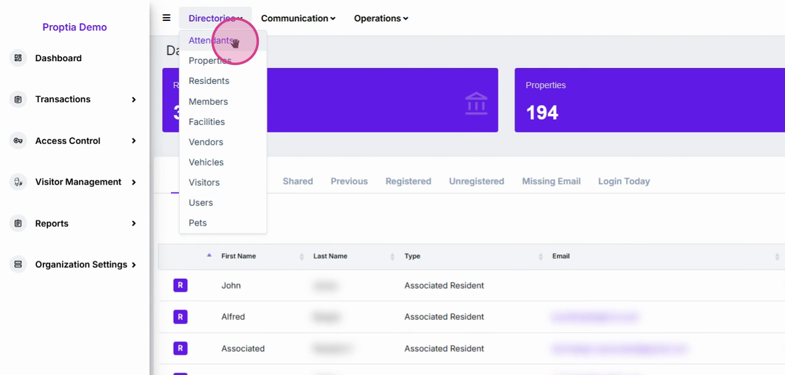The height and width of the screenshot is (375, 785).
Task: Click Associated Resident type in Alfred's row
Action: tap(444, 317)
